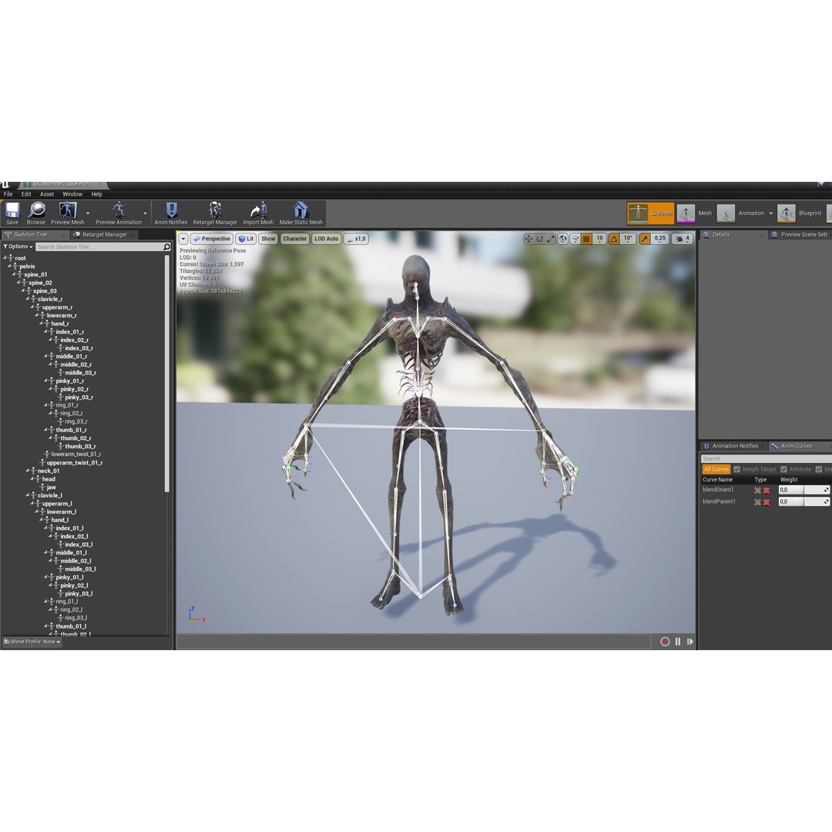Open the scale snap 0,25 dropdown
The width and height of the screenshot is (832, 832).
pos(659,239)
